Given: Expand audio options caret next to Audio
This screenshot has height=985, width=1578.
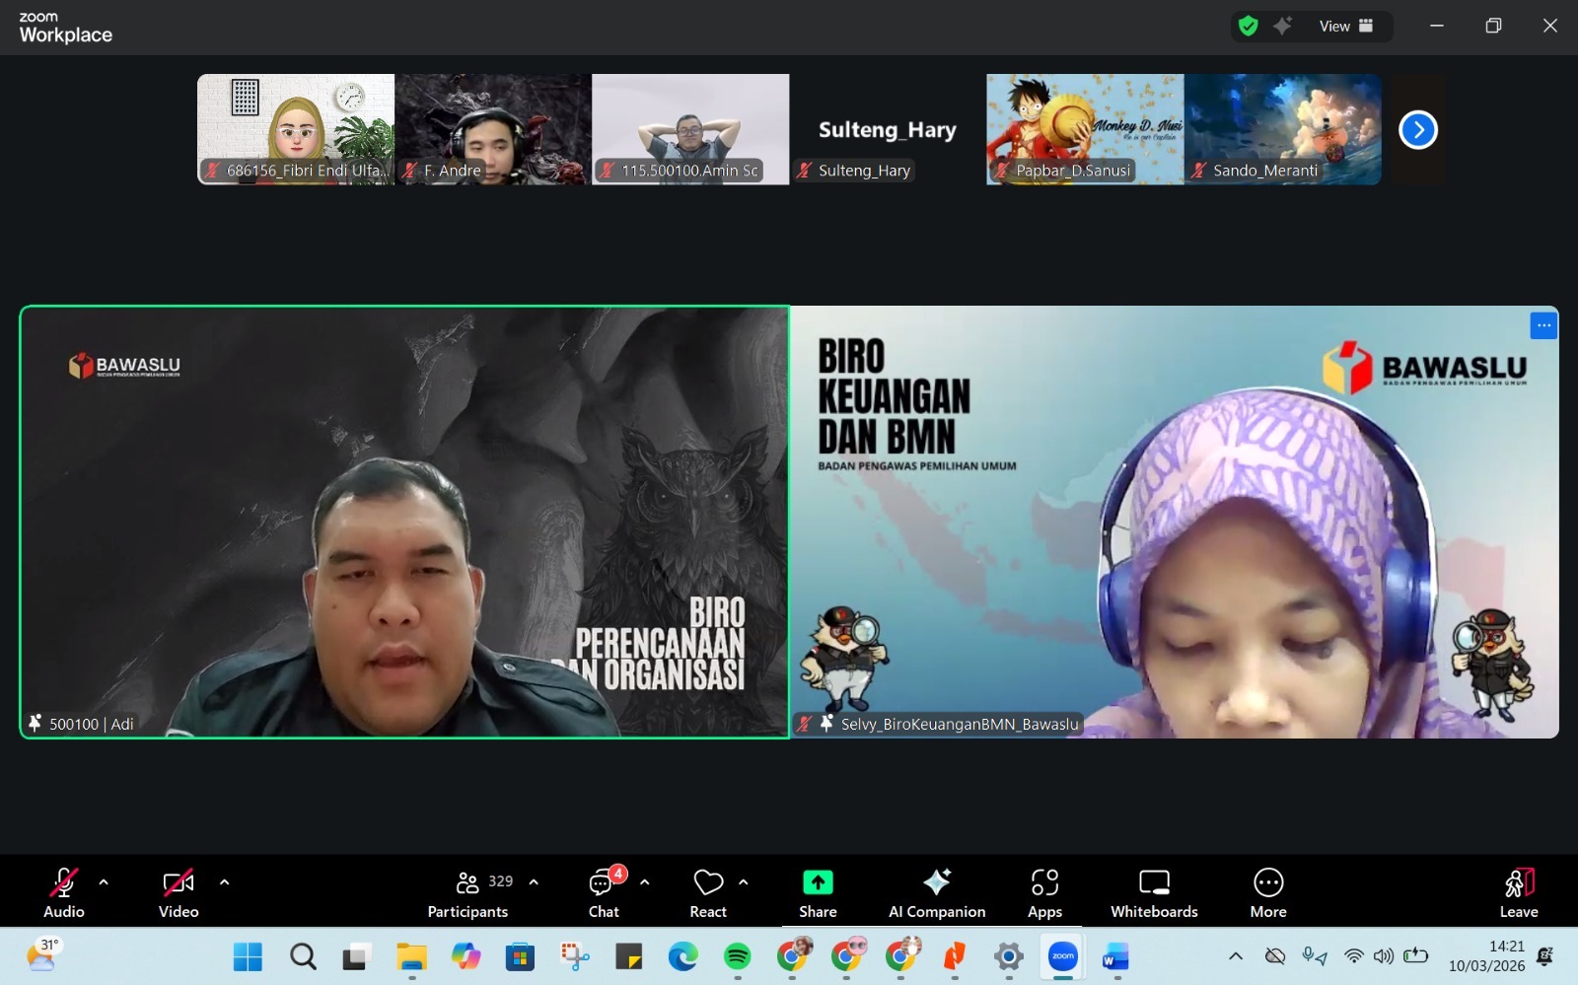Looking at the screenshot, I should pyautogui.click(x=104, y=882).
